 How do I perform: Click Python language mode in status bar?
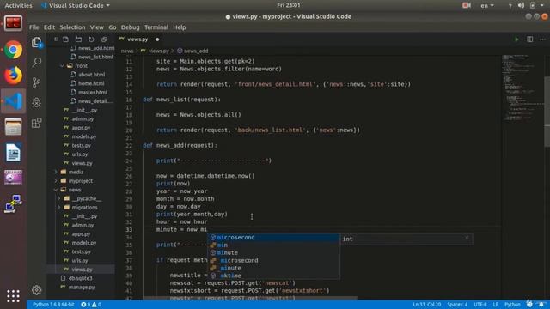tap(512, 305)
